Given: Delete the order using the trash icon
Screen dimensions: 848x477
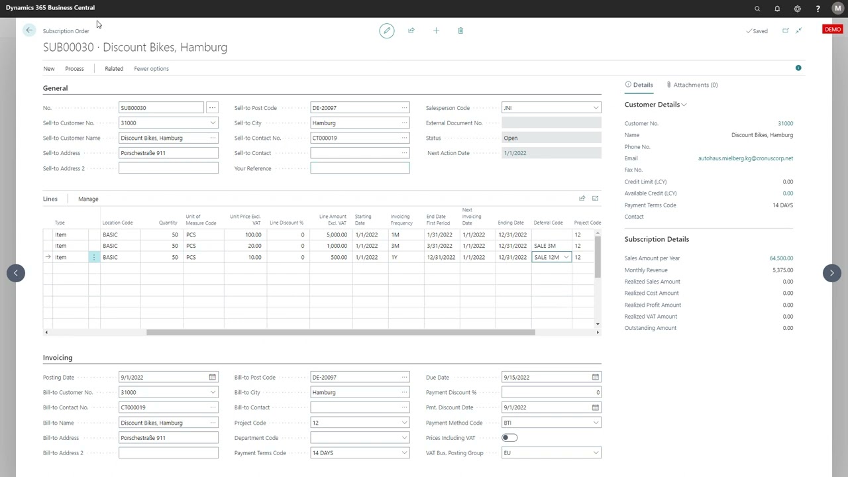Looking at the screenshot, I should click(x=460, y=30).
